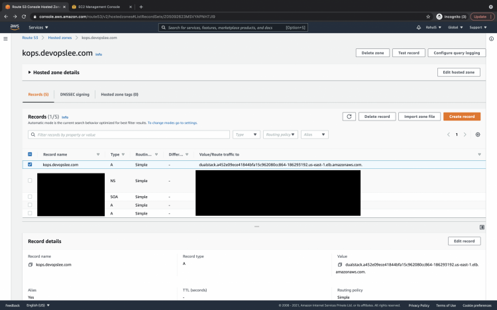Open the info panel icon at the right edge
Viewport: 497px width, 310px height.
[x=491, y=38]
